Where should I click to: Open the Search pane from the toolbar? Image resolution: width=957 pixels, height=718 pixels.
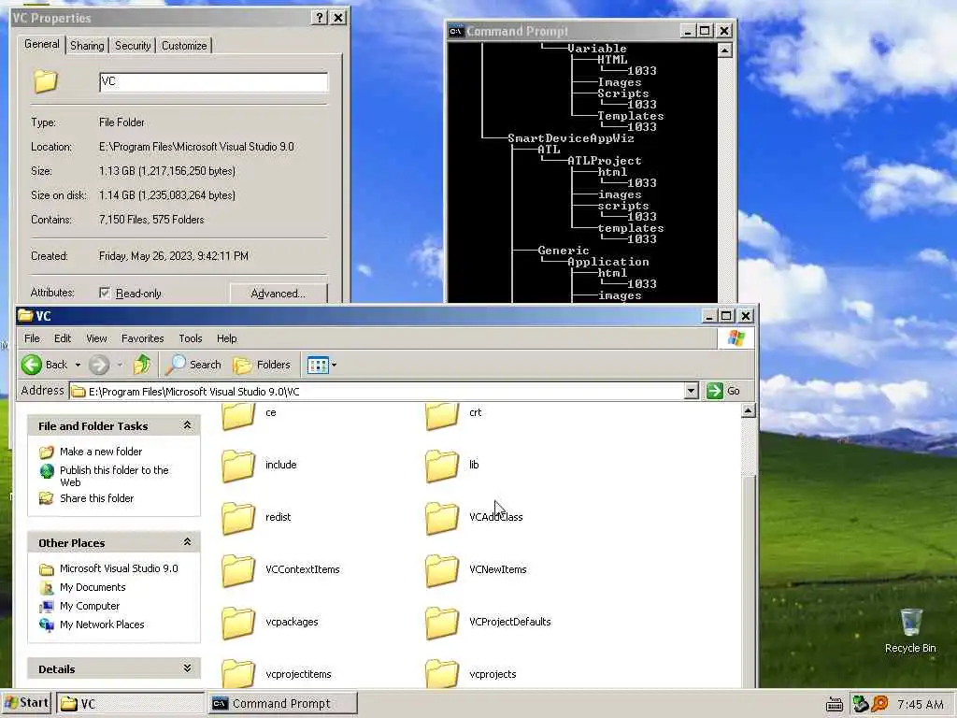193,365
